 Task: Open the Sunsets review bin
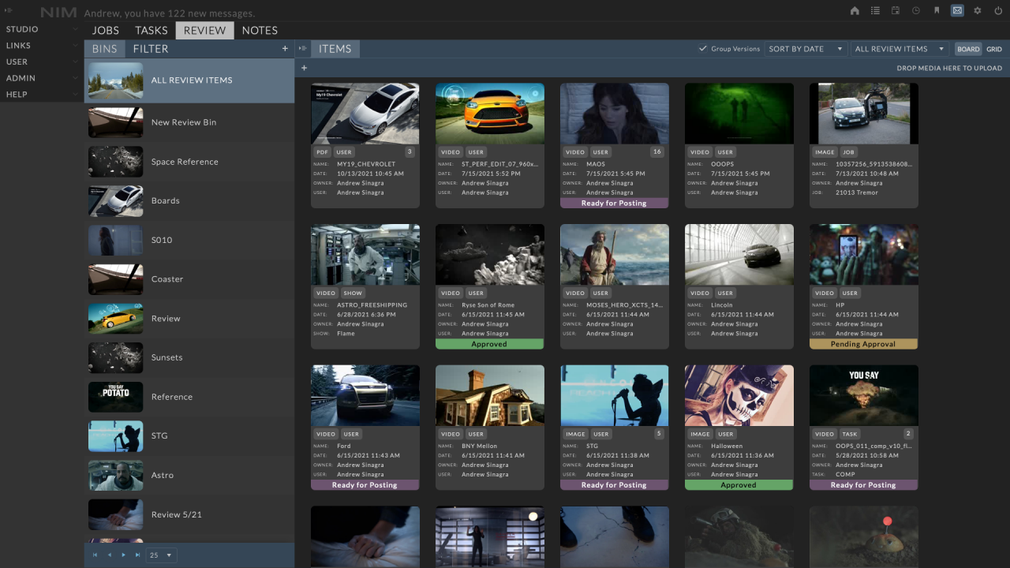pos(166,357)
